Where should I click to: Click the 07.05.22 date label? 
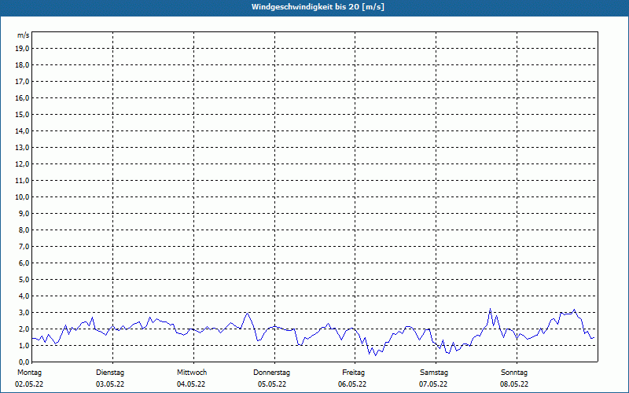(433, 384)
